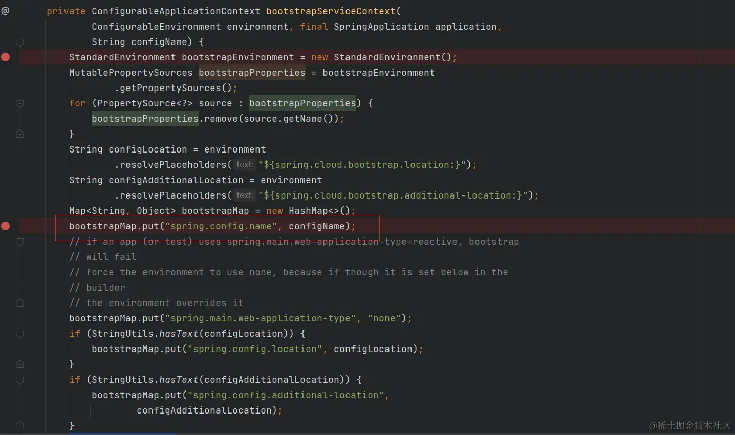Click fold end marker after spring.config.location put
Screen dimensions: 735x435
coord(20,364)
